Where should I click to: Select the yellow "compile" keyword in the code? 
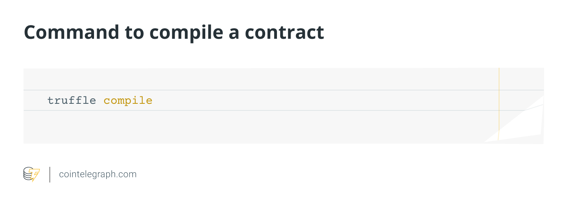click(x=128, y=101)
